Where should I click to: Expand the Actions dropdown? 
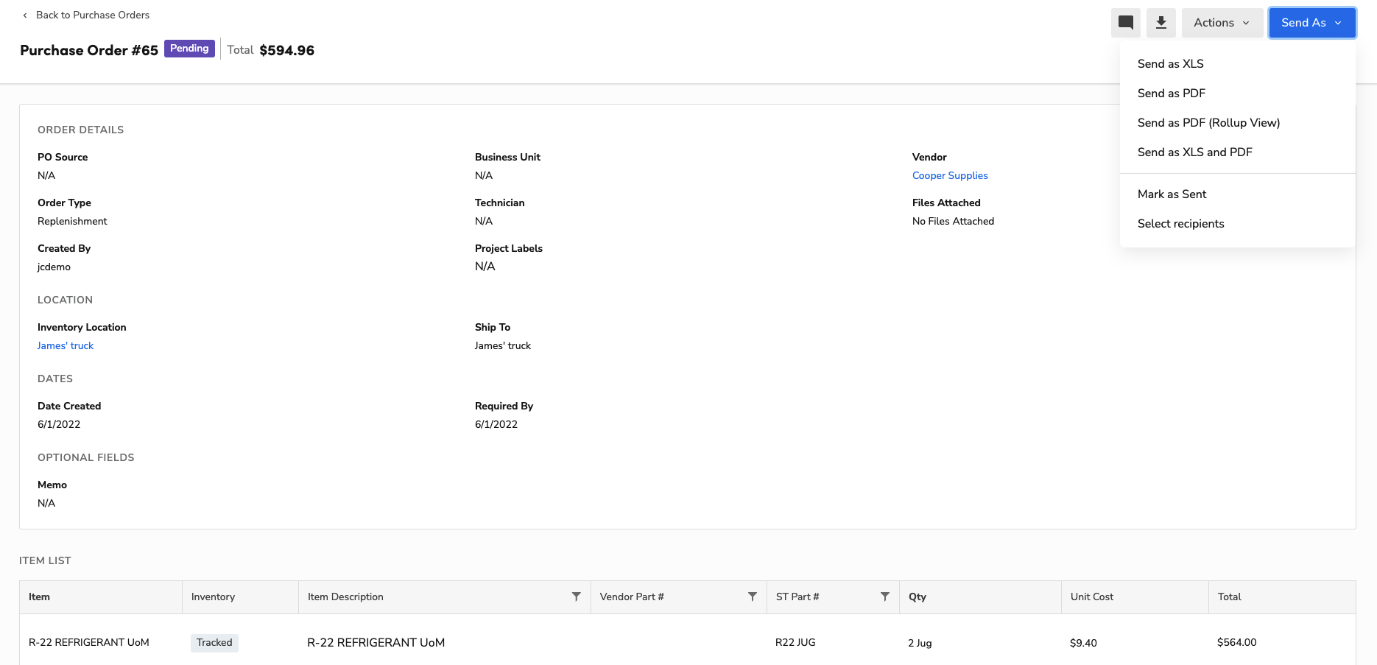[1222, 22]
